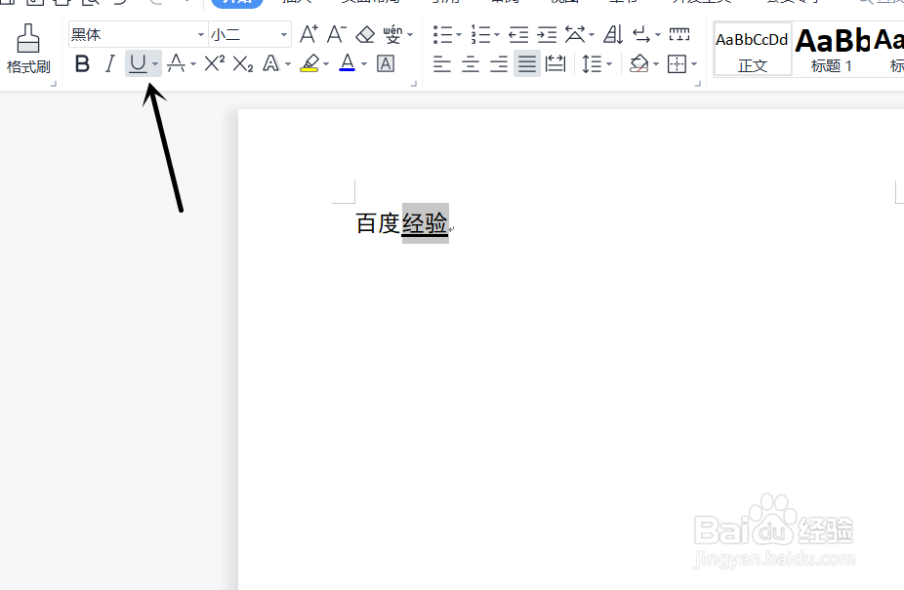Image resolution: width=904 pixels, height=590 pixels.
Task: Increase paragraph indent
Action: click(x=547, y=35)
